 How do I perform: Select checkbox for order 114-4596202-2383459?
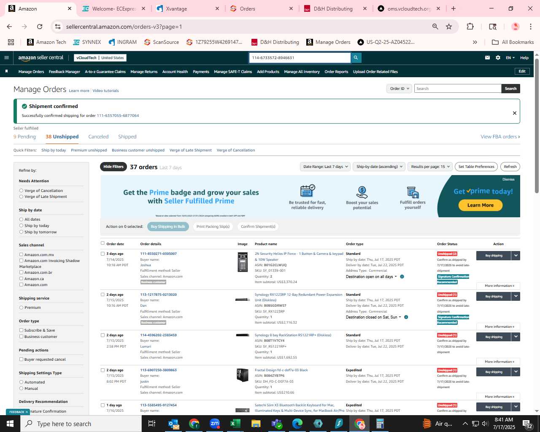tap(103, 335)
